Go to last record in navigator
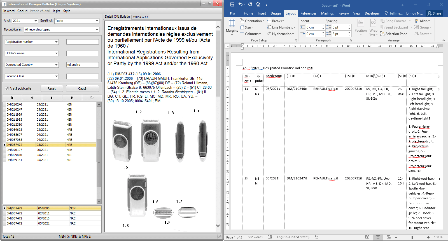This screenshot has width=448, height=241. click(x=72, y=98)
